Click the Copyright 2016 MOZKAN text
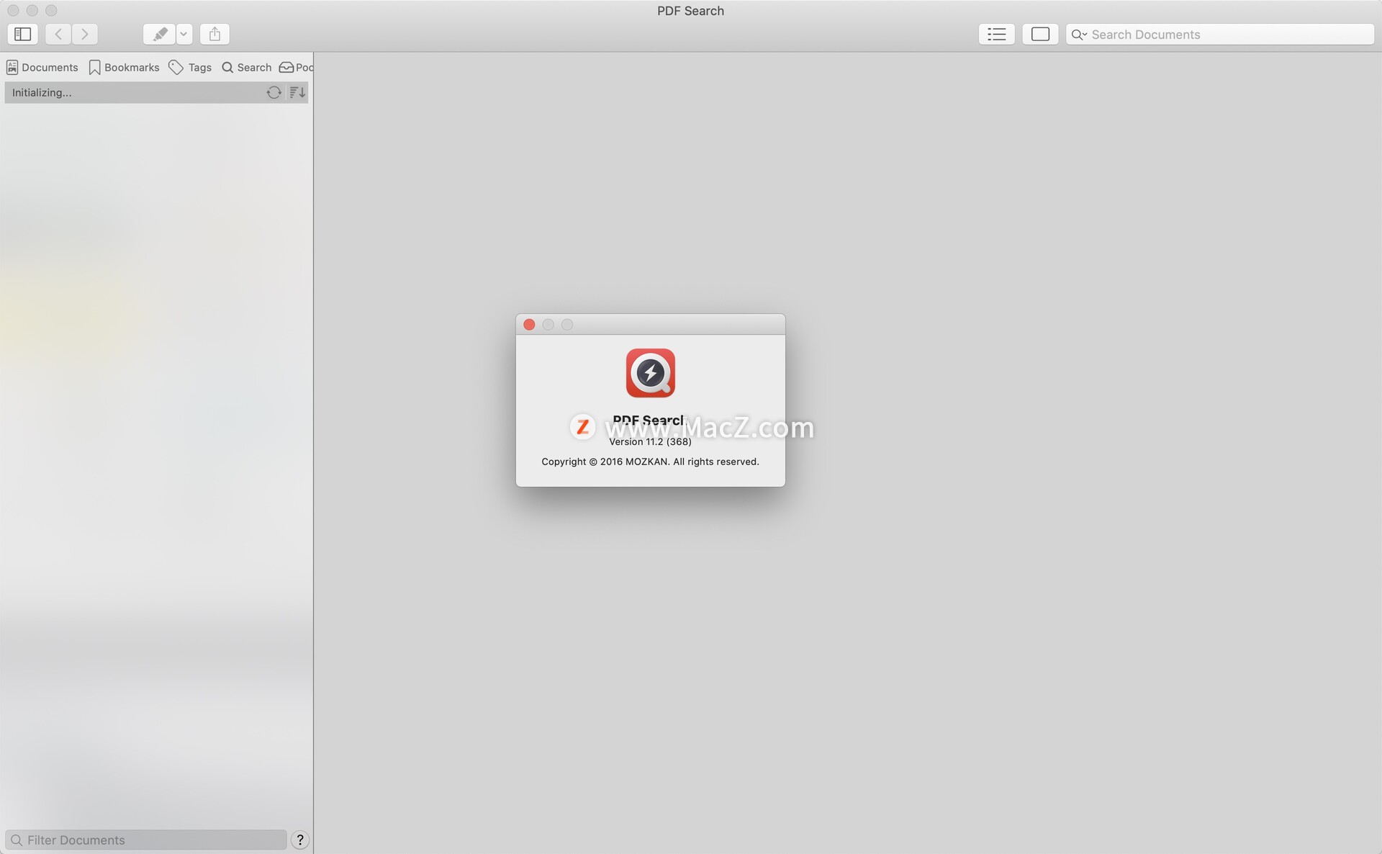Viewport: 1382px width, 854px height. pos(650,462)
